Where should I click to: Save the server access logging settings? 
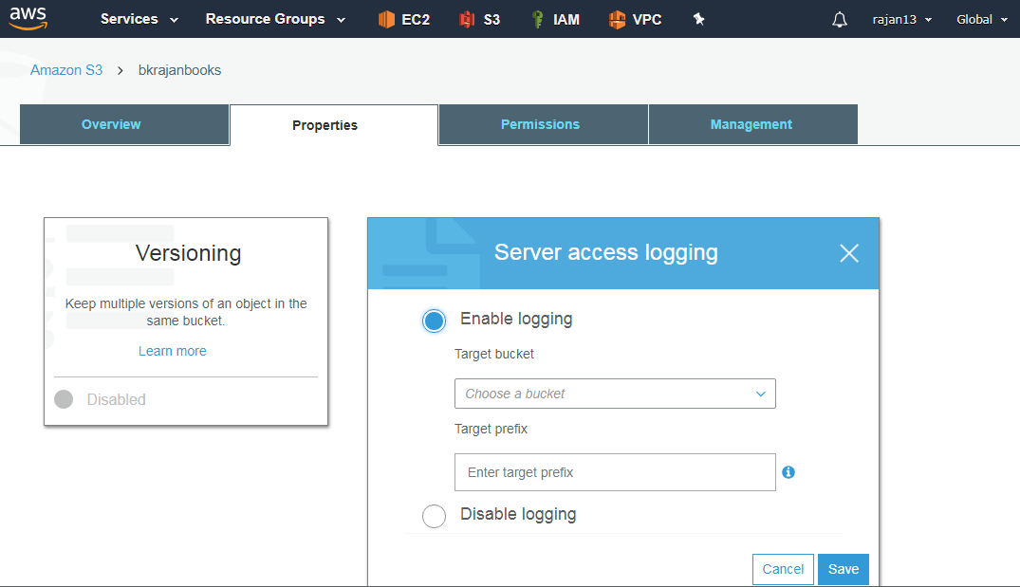coord(843,569)
